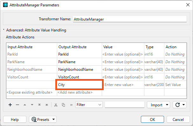The image size is (193, 126).
Task: Click the int16 type cell for VisitorCount
Action: click(154, 77)
